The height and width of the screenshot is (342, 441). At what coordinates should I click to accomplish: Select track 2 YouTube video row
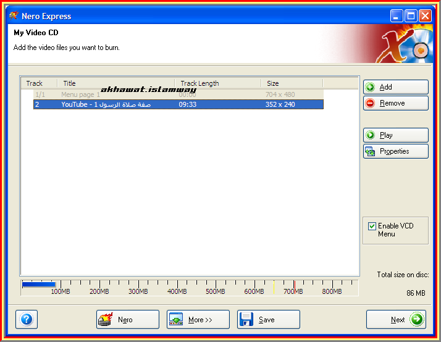click(178, 104)
